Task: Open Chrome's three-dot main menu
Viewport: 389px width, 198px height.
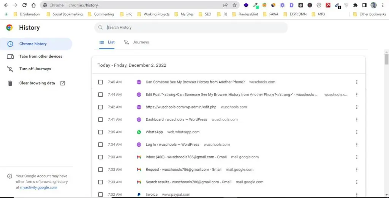Action: coord(383,5)
